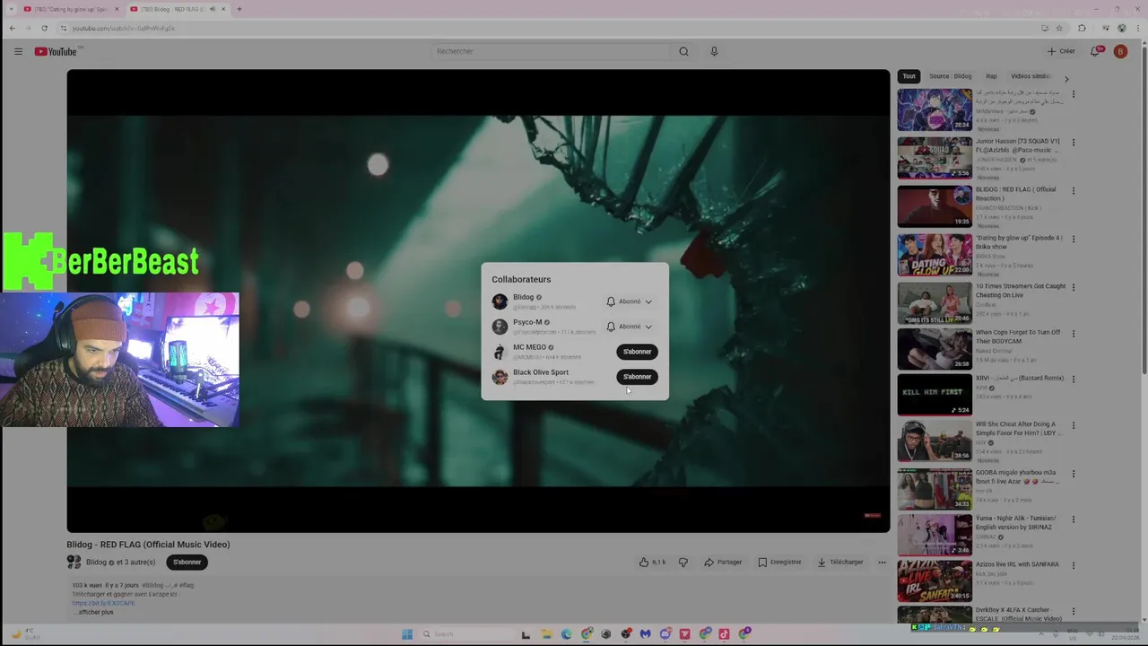Download with the Télécharger button
The height and width of the screenshot is (646, 1148).
coord(840,563)
